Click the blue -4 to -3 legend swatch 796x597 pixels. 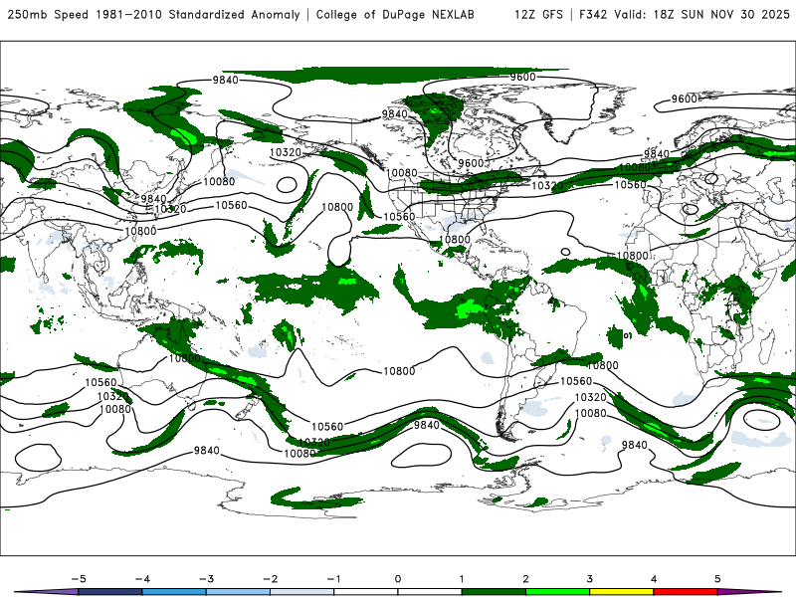pyautogui.click(x=174, y=592)
